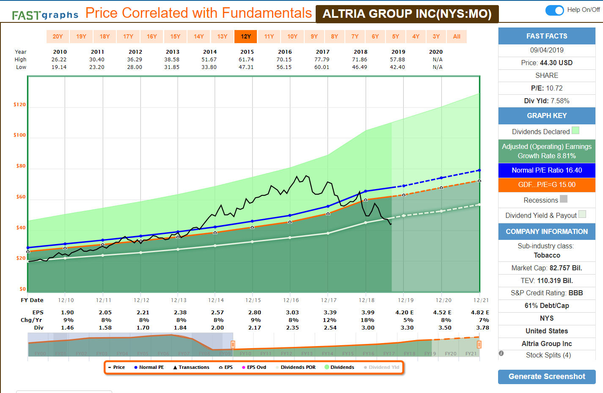Click the TEV 110.319 Bil. row
603x393 pixels.
(547, 280)
